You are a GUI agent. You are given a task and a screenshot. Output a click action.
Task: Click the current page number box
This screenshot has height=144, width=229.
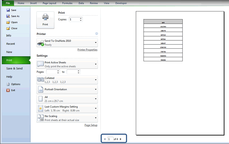(x=110, y=139)
